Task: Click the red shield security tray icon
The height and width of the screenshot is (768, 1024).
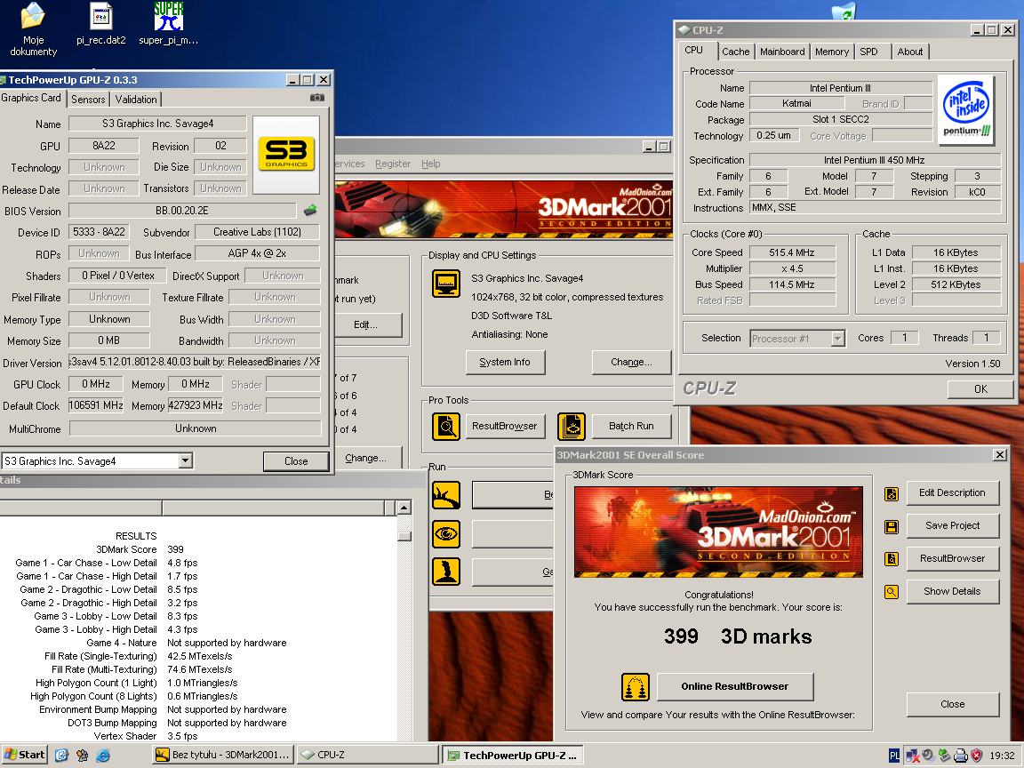Action: click(x=977, y=756)
